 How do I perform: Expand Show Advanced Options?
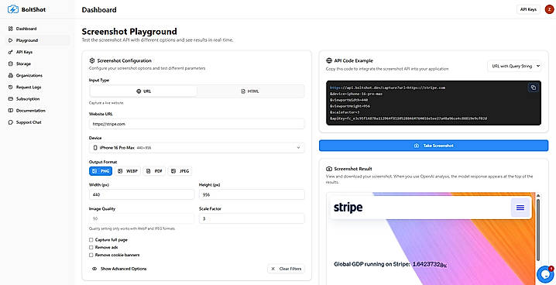[119, 269]
